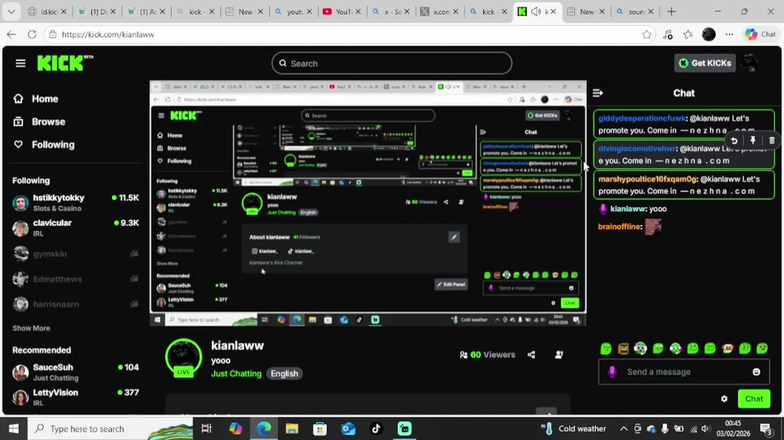This screenshot has width=784, height=440.
Task: Open File Explorer from taskbar
Action: 292,428
